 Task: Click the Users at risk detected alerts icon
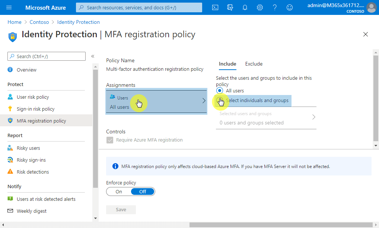click(x=10, y=199)
